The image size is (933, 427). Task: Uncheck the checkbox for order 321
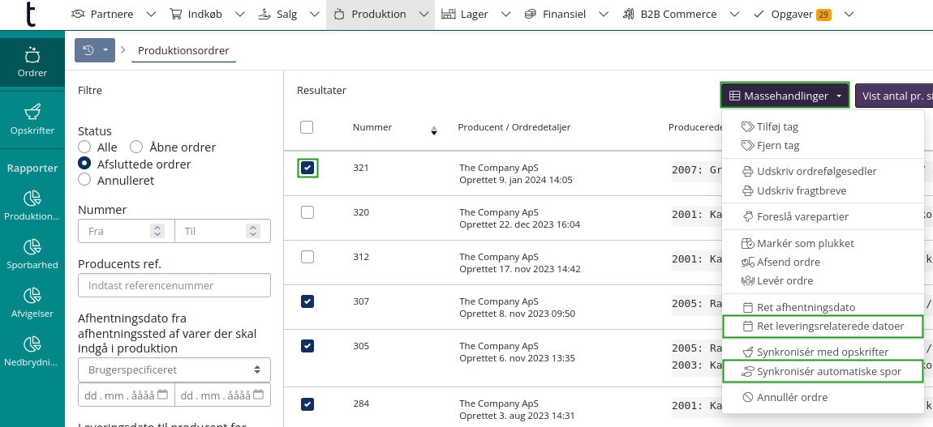pos(307,168)
